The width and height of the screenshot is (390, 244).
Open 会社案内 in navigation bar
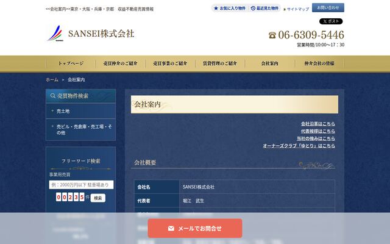click(x=269, y=63)
